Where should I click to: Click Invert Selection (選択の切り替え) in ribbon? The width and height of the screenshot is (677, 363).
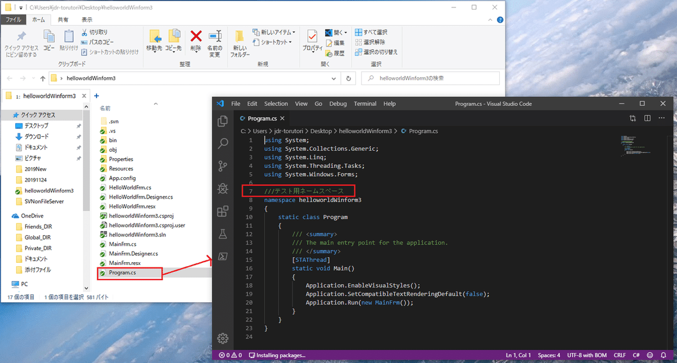(x=376, y=52)
